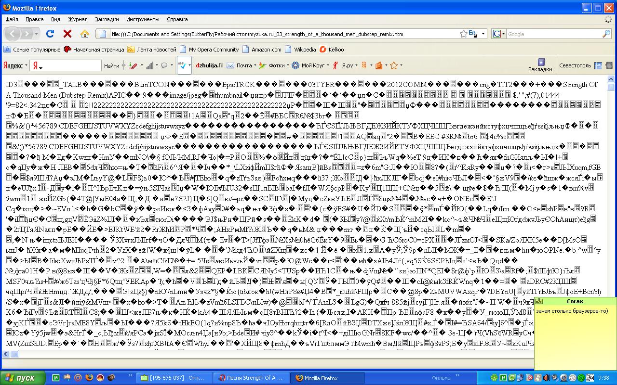Image resolution: width=617 pixels, height=385 pixels.
Task: Open the Google search engine selector dropdown
Action: pos(503,34)
